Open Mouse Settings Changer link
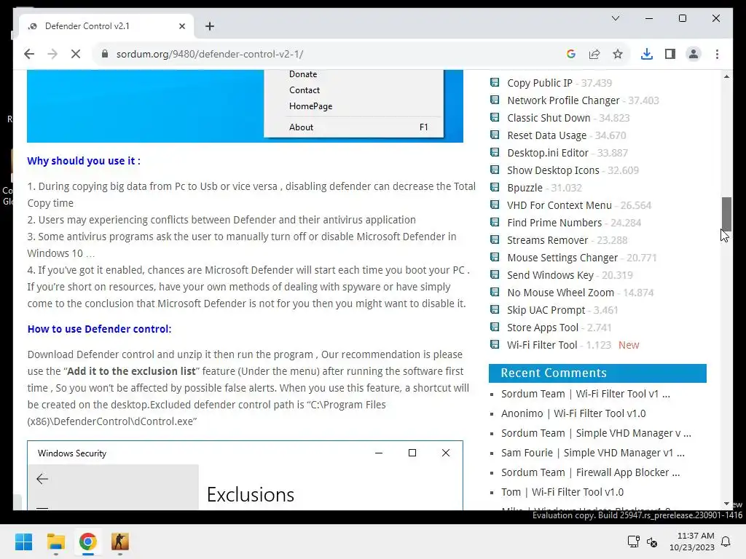The height and width of the screenshot is (559, 746). click(x=562, y=258)
